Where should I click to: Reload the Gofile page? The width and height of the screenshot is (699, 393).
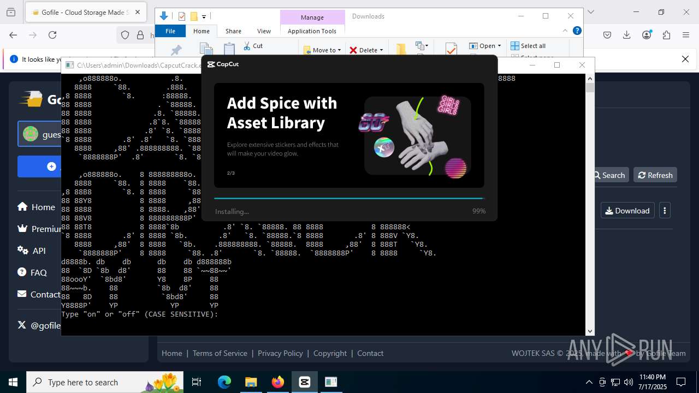(52, 35)
